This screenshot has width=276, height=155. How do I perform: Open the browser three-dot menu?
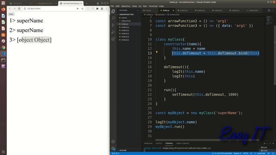point(107,9)
